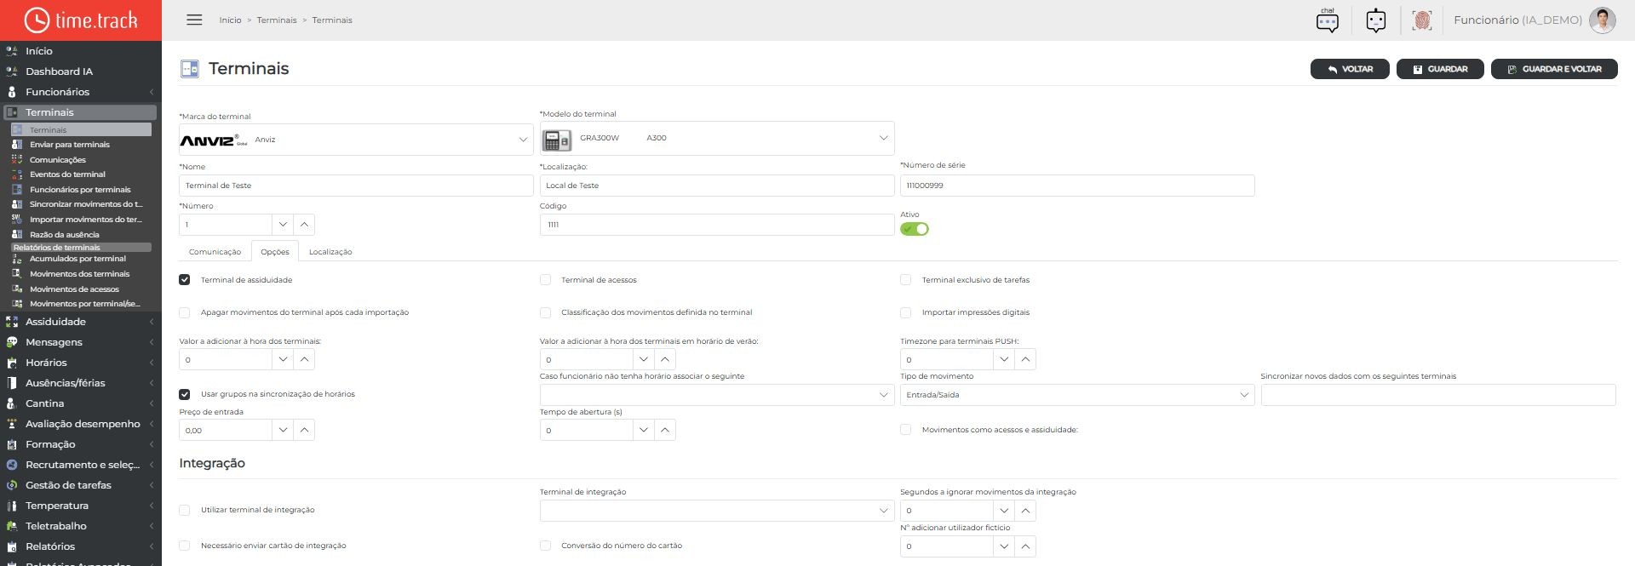Switch to the Localização tab

coord(330,252)
